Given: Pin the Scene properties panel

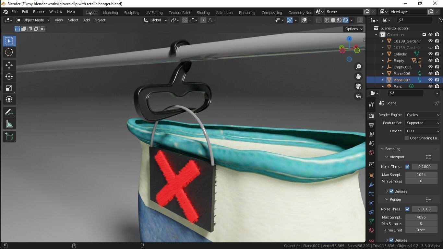Looking at the screenshot, I should pyautogui.click(x=437, y=103).
